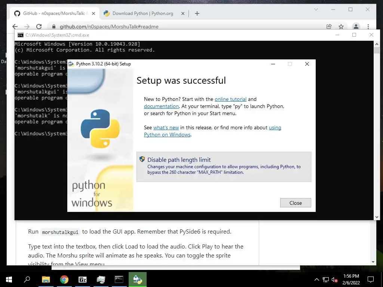The width and height of the screenshot is (383, 287).
Task: Open the Chrome profile menu
Action: [356, 27]
